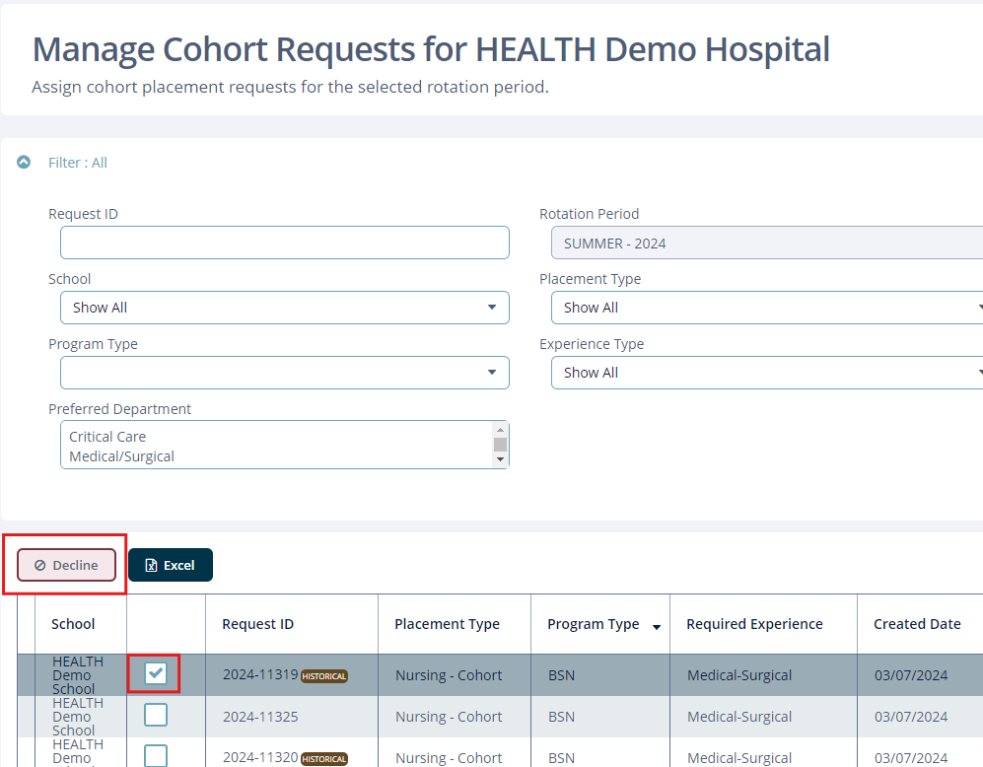Check the checkbox for request 2024-11320
The image size is (983, 767).
155,757
